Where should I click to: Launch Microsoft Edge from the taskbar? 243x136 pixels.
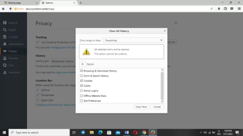pos(101,132)
